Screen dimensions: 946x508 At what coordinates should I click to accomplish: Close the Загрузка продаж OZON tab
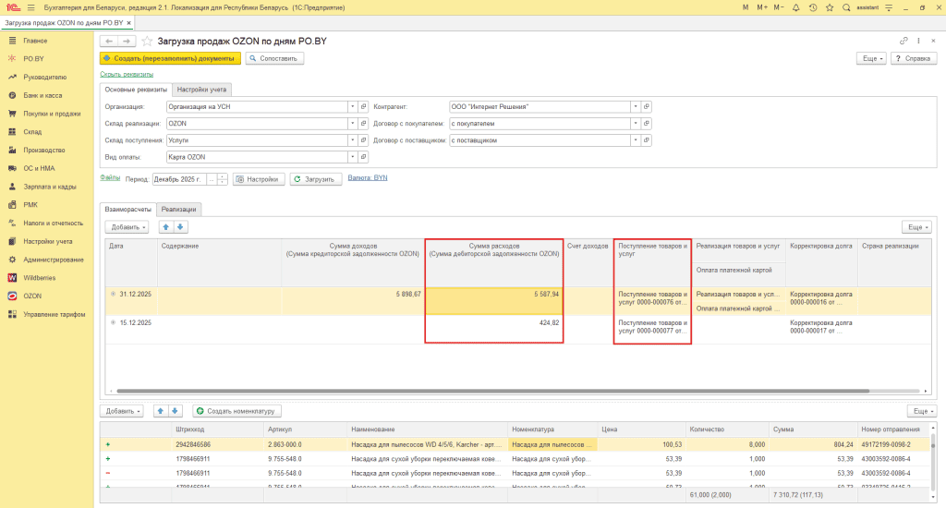[x=128, y=23]
